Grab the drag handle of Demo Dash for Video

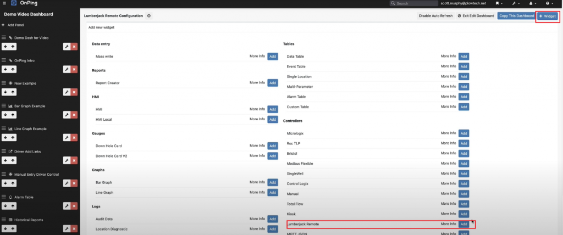[4, 38]
